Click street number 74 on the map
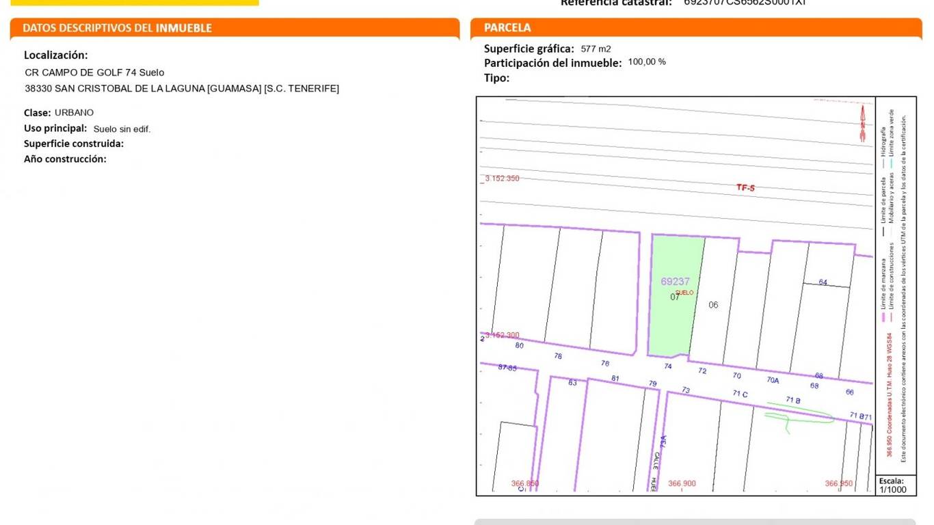Viewport: 934px width, 525px height. click(668, 366)
